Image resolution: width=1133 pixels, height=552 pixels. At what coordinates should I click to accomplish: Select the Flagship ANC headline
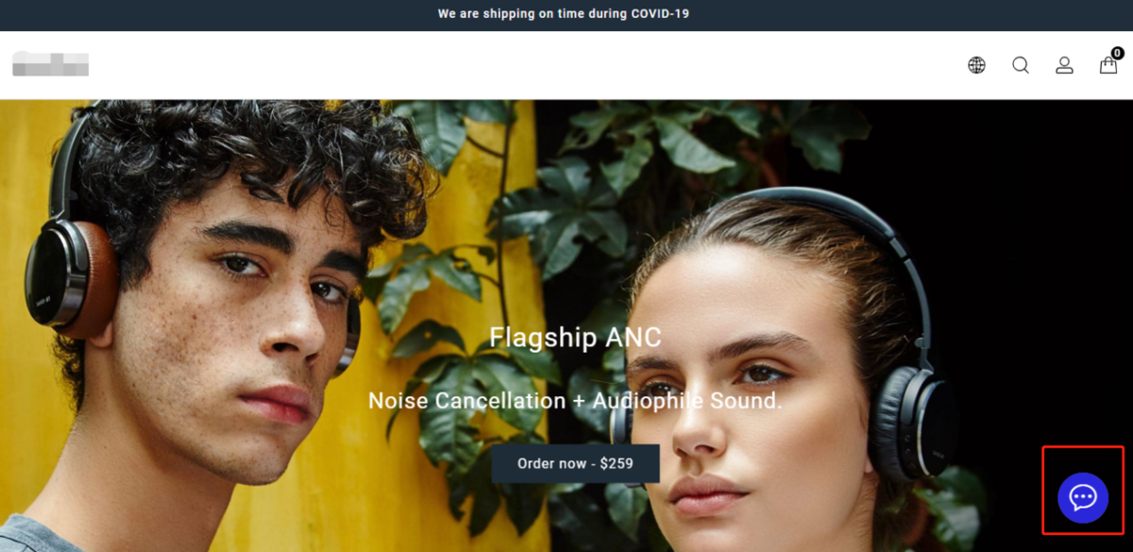575,338
